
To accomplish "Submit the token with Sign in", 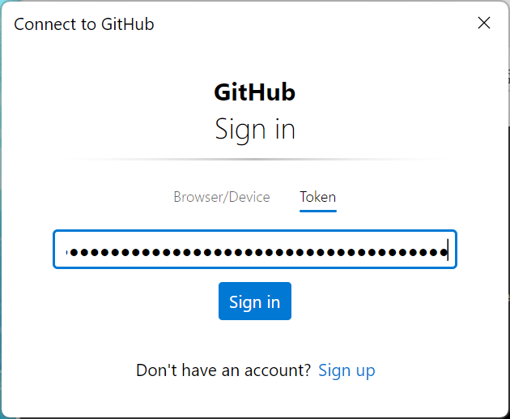I will tap(254, 302).
